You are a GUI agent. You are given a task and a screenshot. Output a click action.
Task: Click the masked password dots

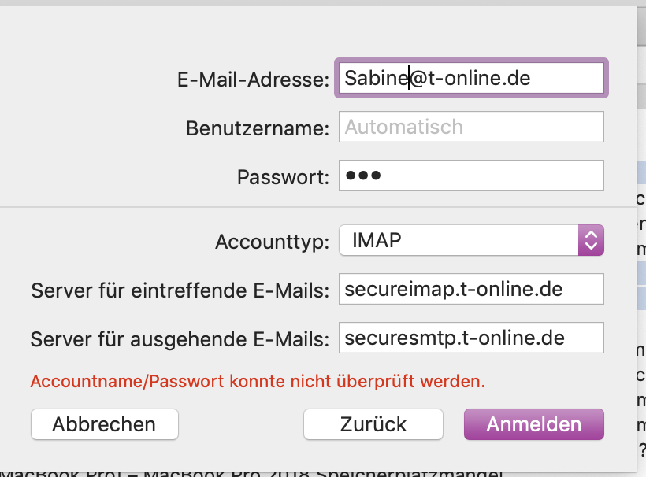click(x=363, y=176)
